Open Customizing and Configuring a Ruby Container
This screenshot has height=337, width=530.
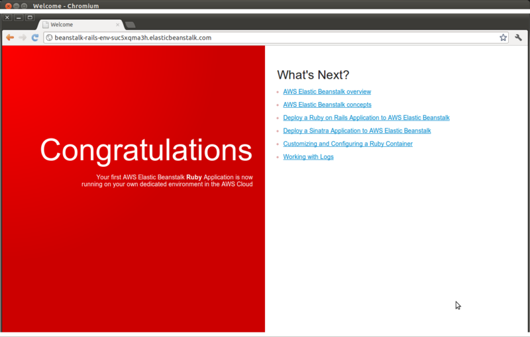coord(348,144)
